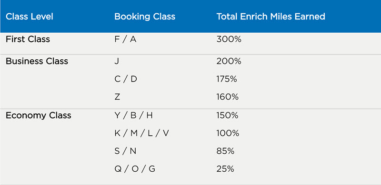The width and height of the screenshot is (381, 185).
Task: Click the 160% miles value
Action: (x=228, y=97)
